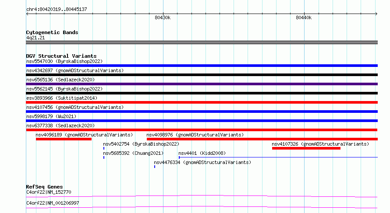
Task: Open variant nsv6377338 (Sedlazeck2020) label
Action: [60, 126]
